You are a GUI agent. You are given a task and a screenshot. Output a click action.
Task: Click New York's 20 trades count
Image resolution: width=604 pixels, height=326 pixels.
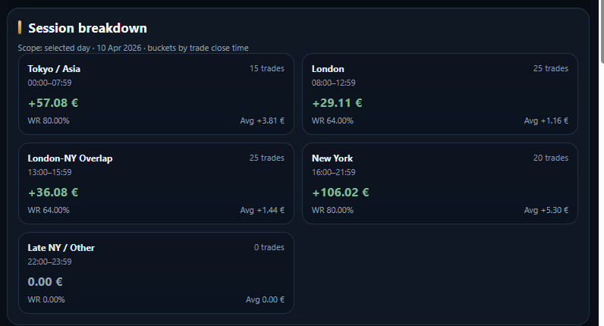pos(550,158)
